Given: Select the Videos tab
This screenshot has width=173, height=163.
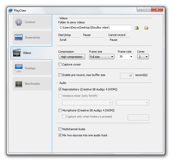Looking at the screenshot, I should pyautogui.click(x=31, y=53).
